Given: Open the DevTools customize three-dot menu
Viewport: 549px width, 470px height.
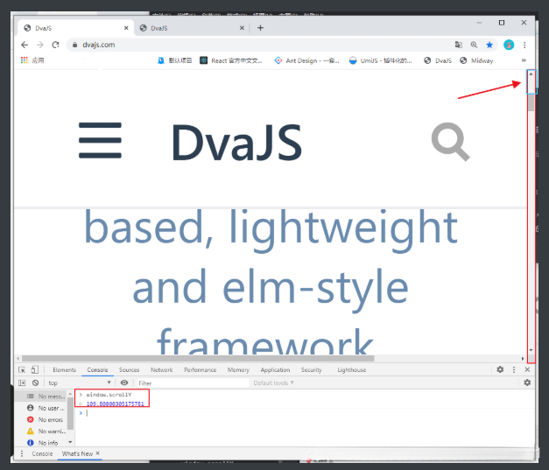Looking at the screenshot, I should click(514, 369).
